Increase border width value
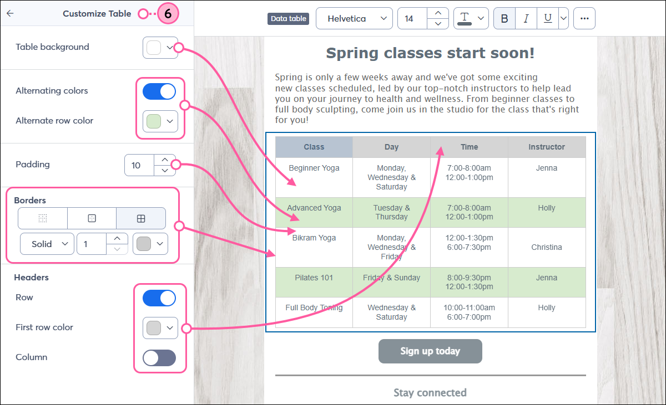The image size is (666, 405). click(117, 238)
